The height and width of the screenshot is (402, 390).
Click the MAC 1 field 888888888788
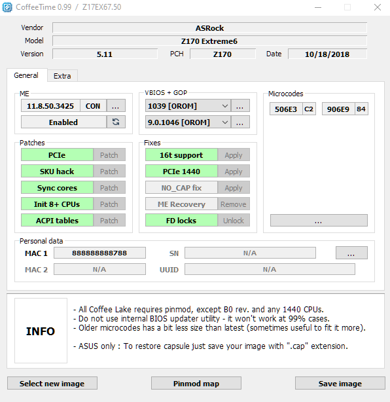coord(99,253)
